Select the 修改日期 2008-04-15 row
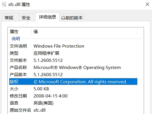Screen dimensions: 152x114 (x=73, y=96)
